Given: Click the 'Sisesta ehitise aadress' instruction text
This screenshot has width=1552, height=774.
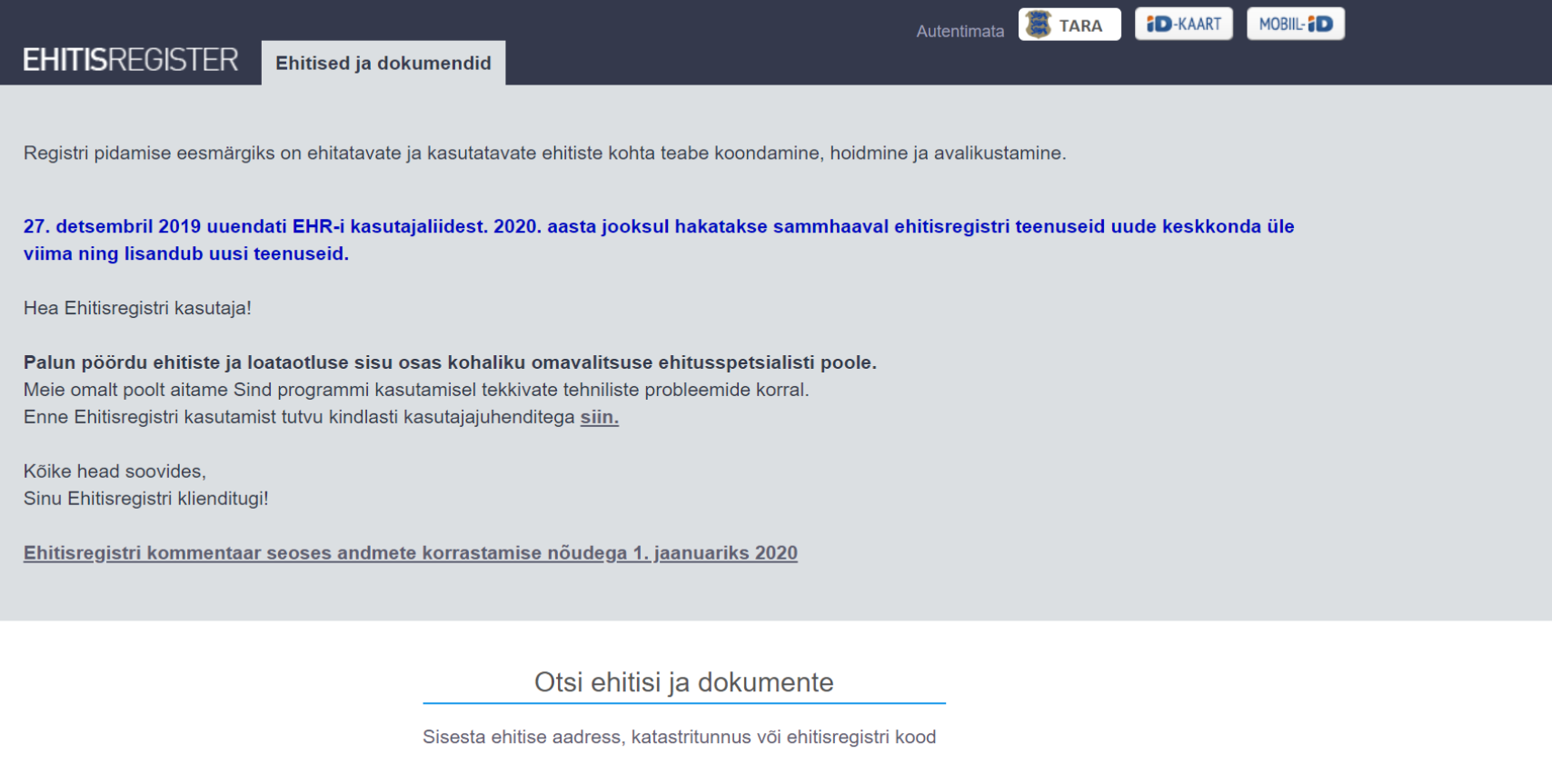Looking at the screenshot, I should coord(679,737).
